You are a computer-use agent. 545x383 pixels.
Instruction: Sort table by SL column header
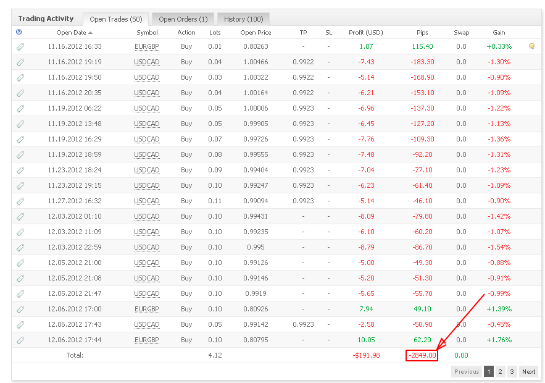(x=328, y=32)
